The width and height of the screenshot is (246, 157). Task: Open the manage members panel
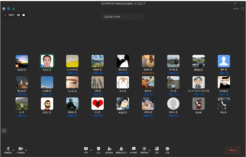(121, 150)
